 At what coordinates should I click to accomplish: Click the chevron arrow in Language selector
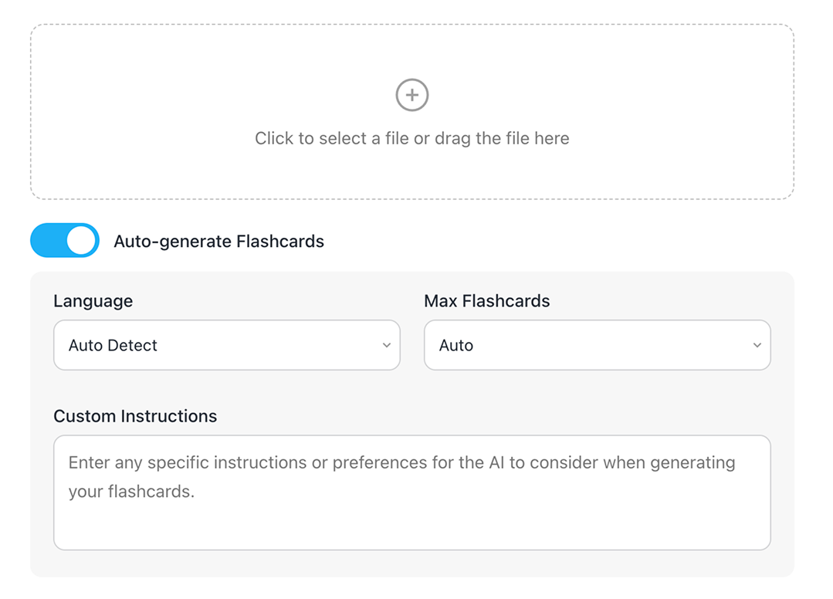point(387,345)
